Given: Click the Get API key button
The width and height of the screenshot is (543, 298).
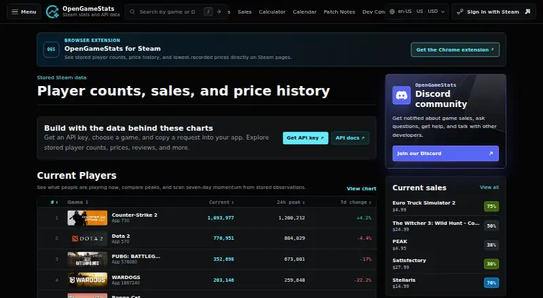Looking at the screenshot, I should pyautogui.click(x=305, y=138).
